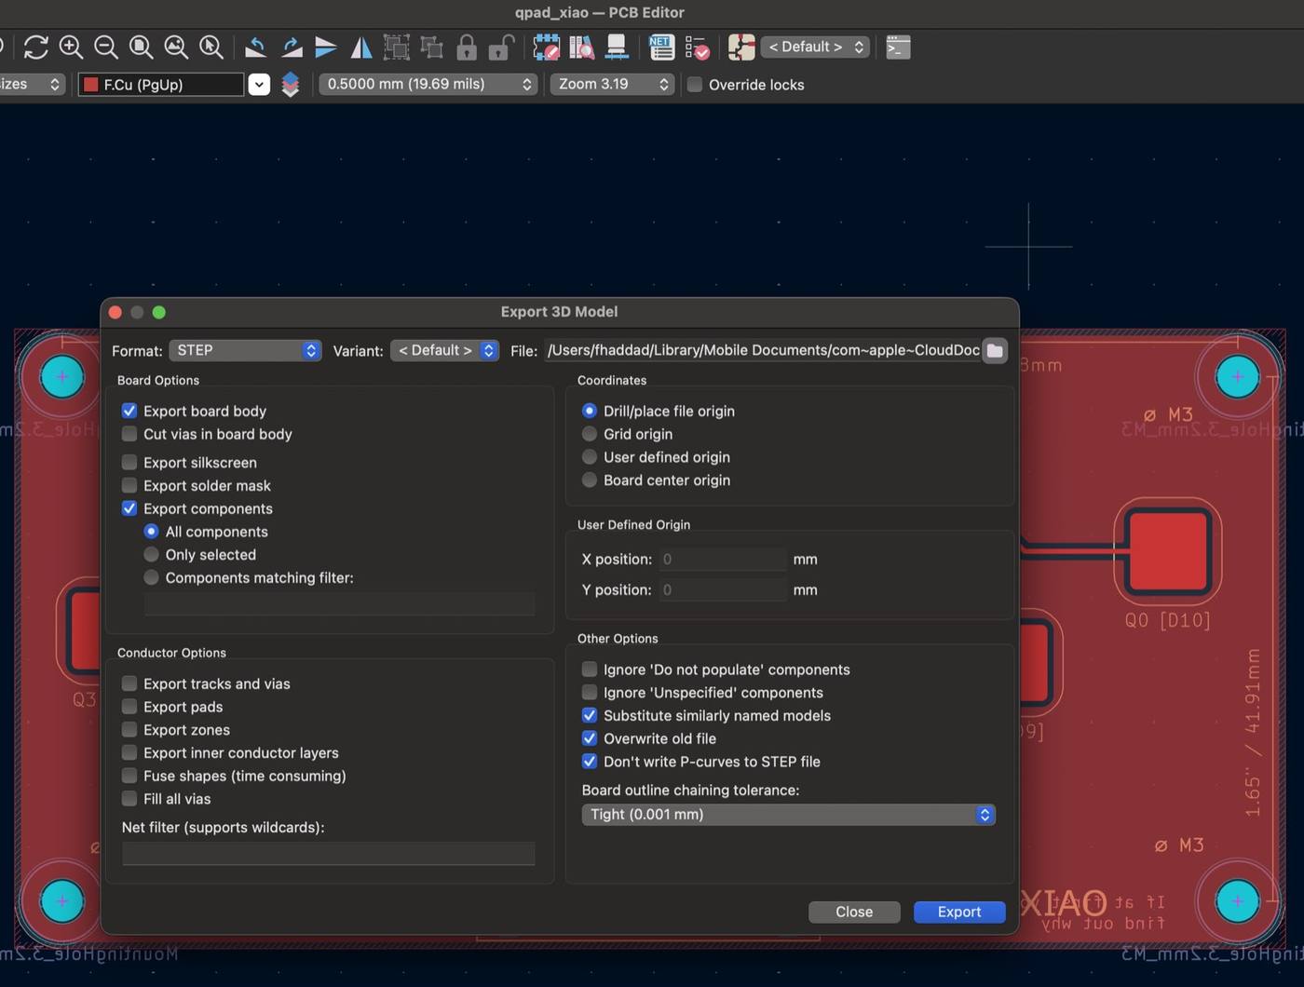Enable the Cut vias in board body checkbox
The width and height of the screenshot is (1304, 987).
click(x=129, y=434)
